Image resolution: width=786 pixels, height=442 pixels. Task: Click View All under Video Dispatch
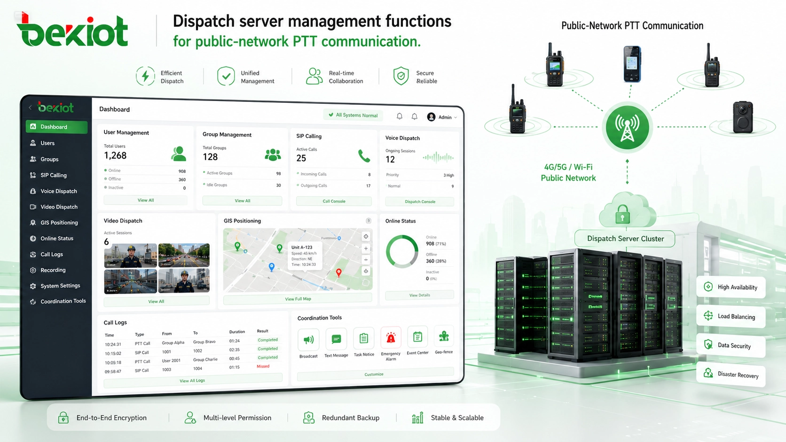click(156, 301)
